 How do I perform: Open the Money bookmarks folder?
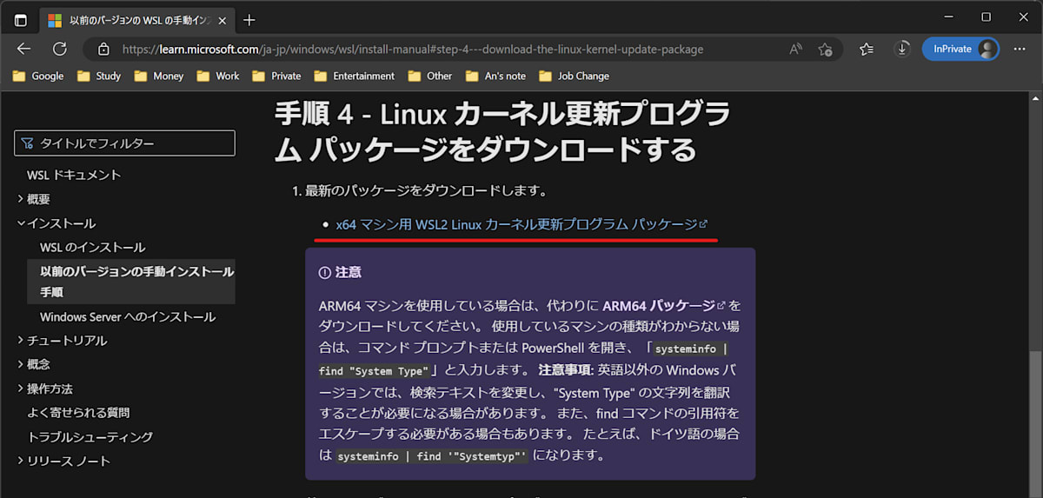pyautogui.click(x=159, y=76)
